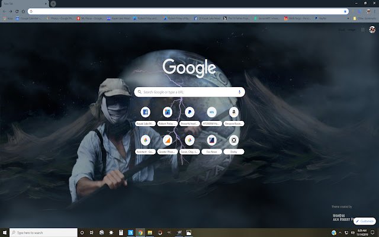Open the Photos app icon on taskbar
This screenshot has height=237, width=379.
pyautogui.click(x=189, y=233)
